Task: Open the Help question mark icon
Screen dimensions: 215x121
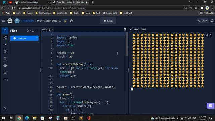Action: pyautogui.click(x=5, y=109)
